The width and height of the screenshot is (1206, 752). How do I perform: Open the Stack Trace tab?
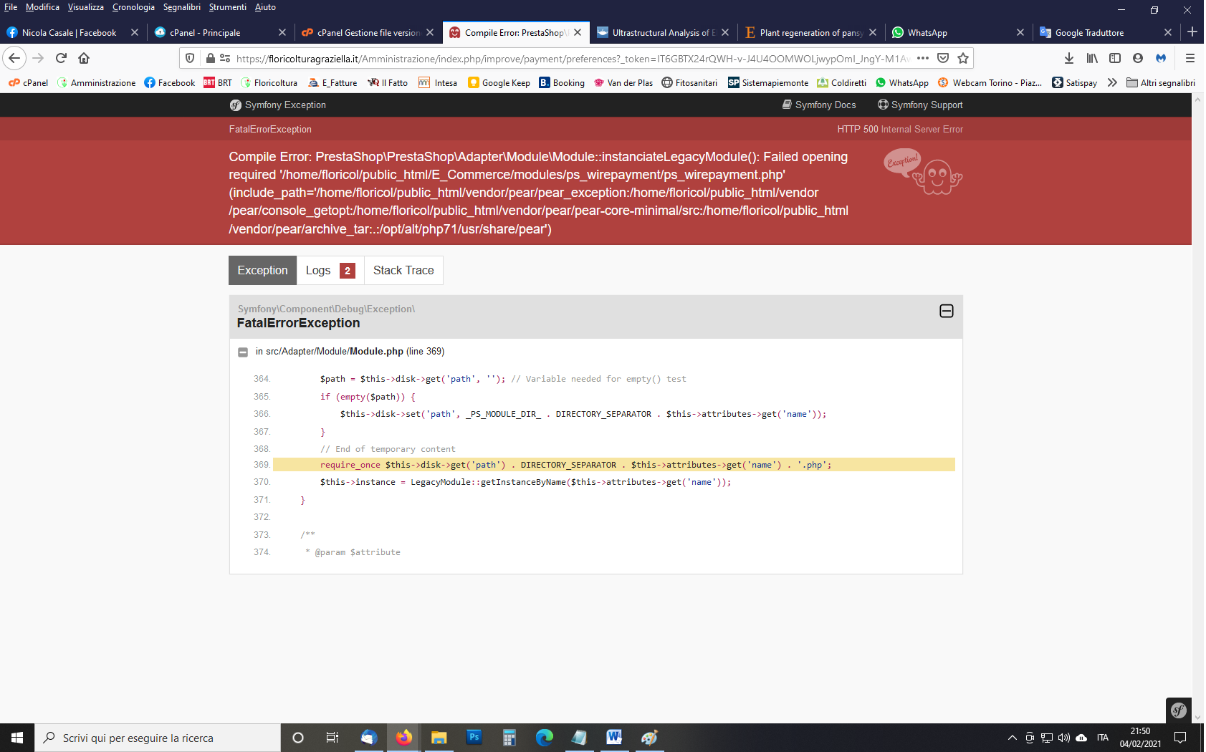tap(403, 270)
